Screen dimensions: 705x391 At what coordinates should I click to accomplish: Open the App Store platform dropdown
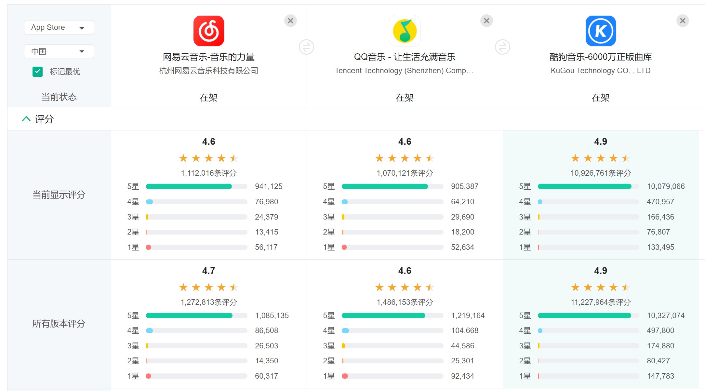59,27
